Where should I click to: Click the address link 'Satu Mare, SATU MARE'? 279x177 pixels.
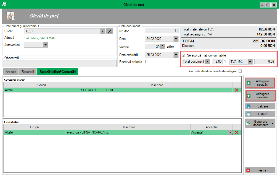(x=41, y=38)
